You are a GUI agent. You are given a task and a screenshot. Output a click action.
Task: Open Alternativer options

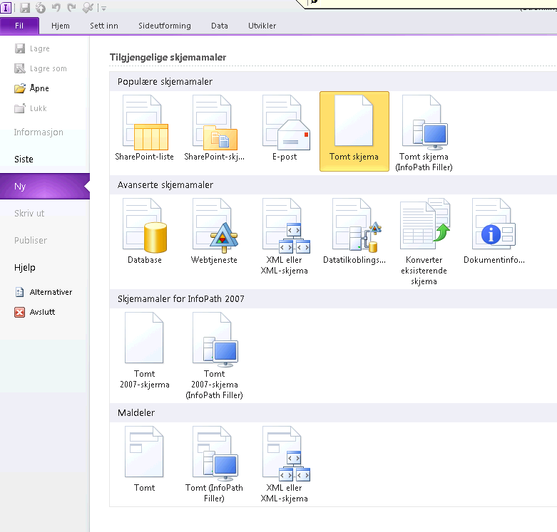coord(44,292)
